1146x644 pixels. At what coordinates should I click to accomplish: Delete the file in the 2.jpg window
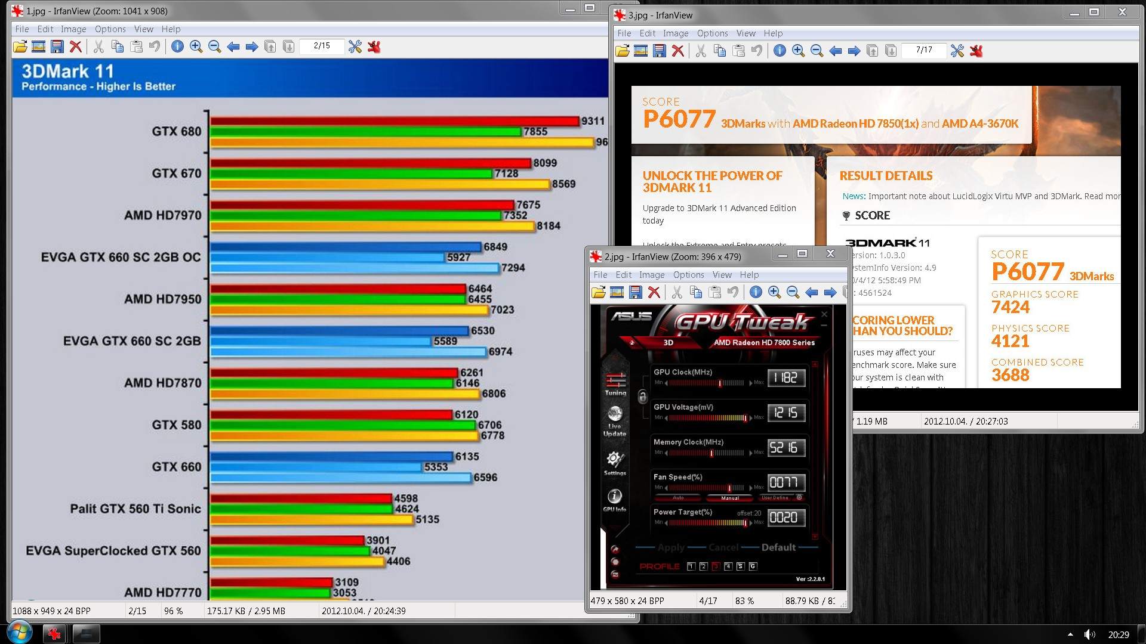pyautogui.click(x=654, y=292)
